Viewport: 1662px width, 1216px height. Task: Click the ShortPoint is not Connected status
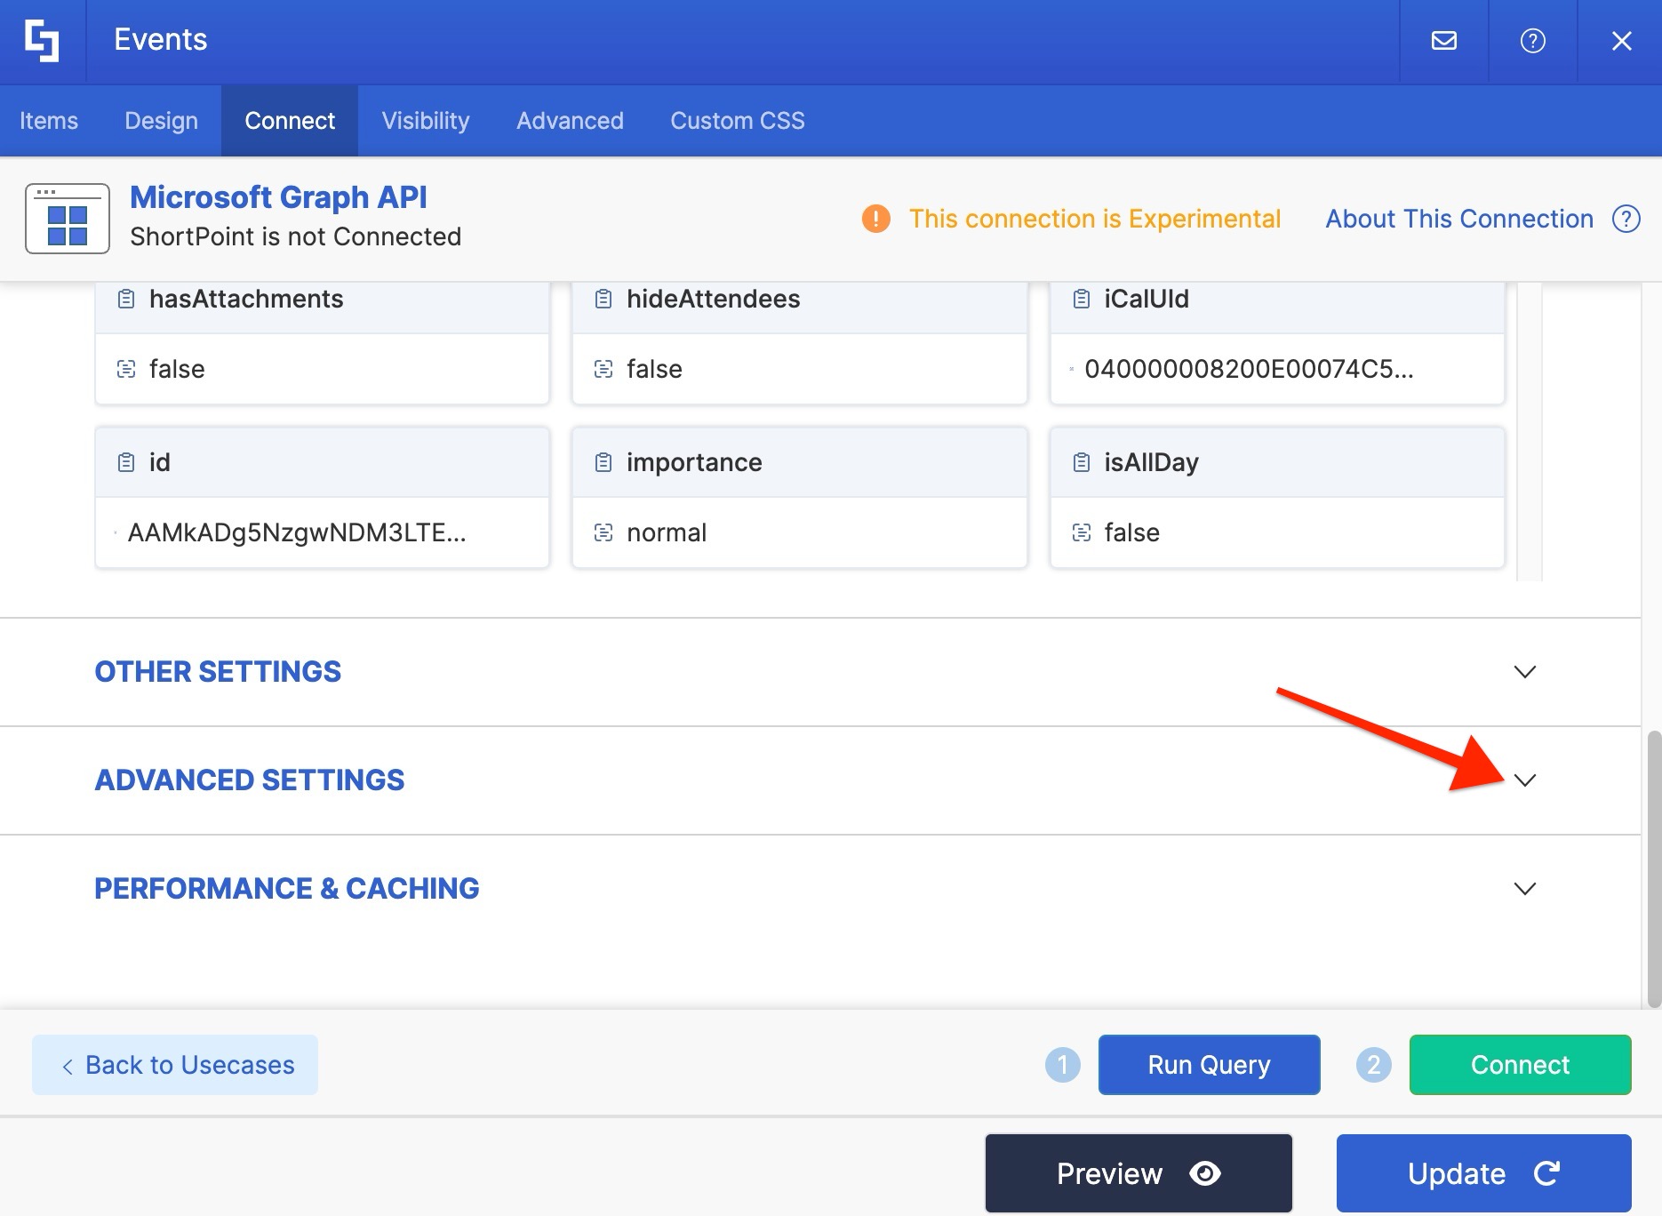pos(296,236)
